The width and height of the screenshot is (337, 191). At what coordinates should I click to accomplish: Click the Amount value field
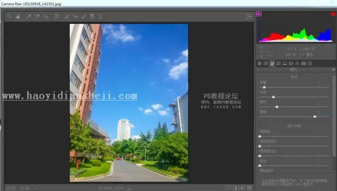(323, 82)
